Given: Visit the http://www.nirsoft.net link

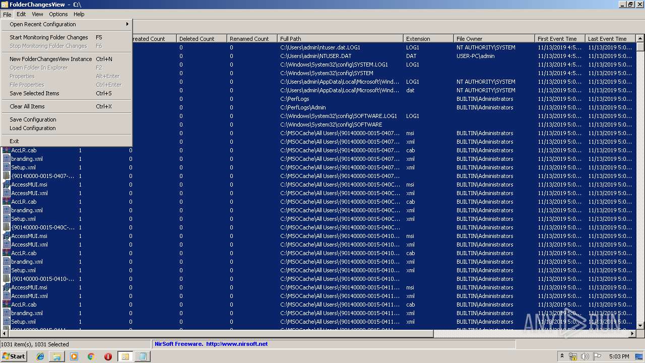Looking at the screenshot, I should pos(237,344).
